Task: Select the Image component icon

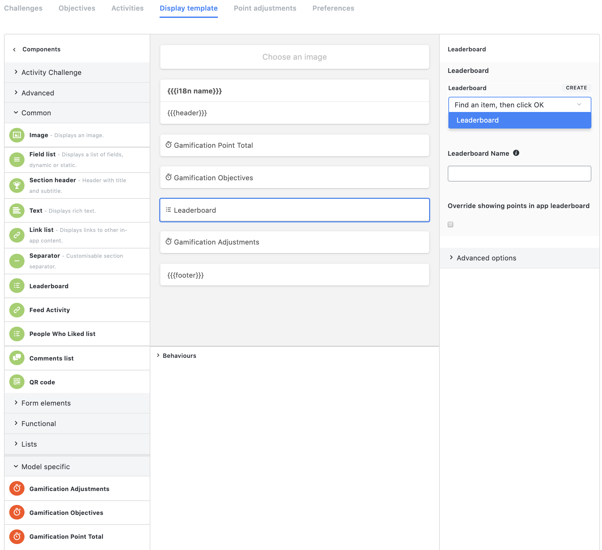Action: tap(17, 135)
